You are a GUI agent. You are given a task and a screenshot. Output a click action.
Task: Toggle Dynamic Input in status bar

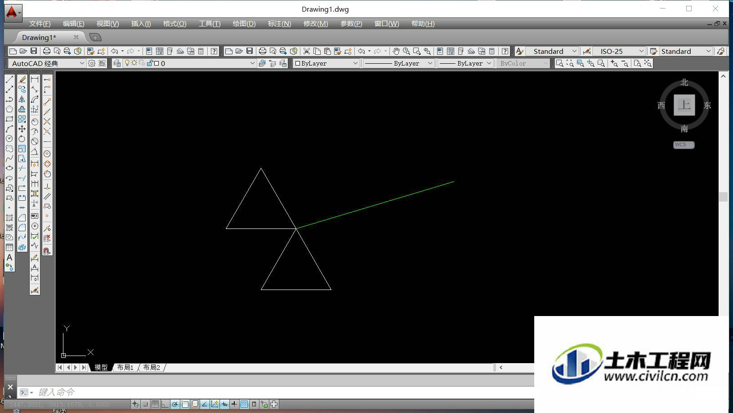click(x=224, y=404)
